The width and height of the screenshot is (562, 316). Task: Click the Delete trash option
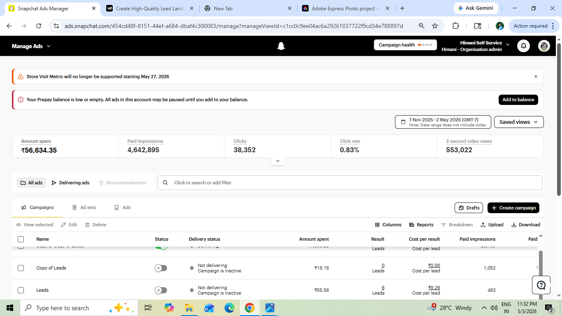pos(95,225)
